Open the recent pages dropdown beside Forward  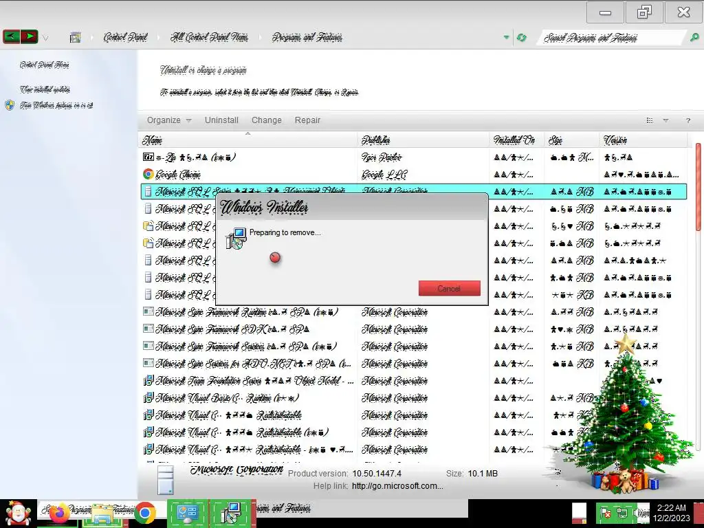pyautogui.click(x=45, y=38)
